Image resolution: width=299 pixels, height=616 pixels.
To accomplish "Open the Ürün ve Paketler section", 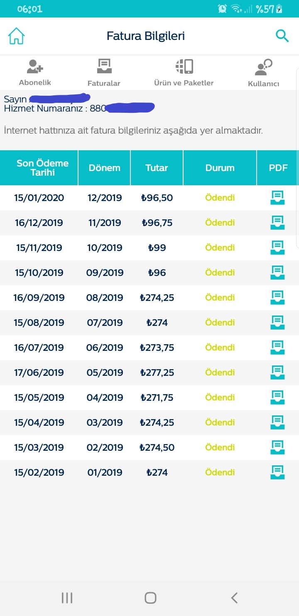I will [184, 72].
